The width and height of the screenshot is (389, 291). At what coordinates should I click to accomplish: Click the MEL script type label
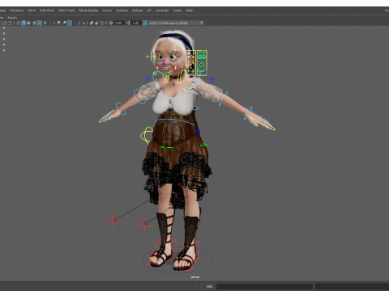(x=210, y=286)
